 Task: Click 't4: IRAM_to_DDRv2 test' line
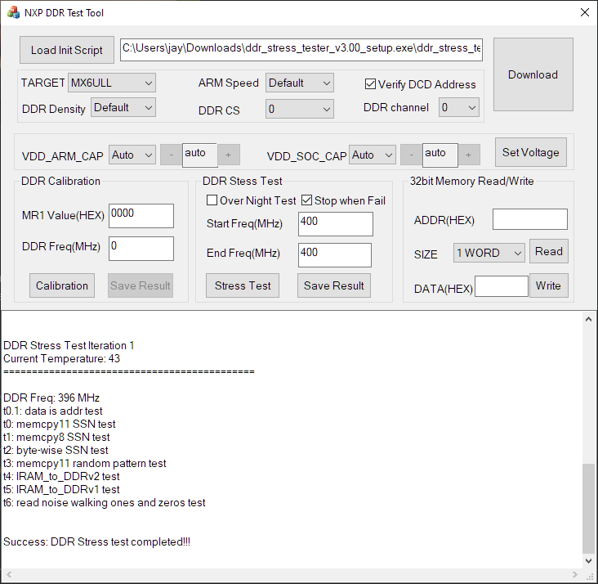61,476
